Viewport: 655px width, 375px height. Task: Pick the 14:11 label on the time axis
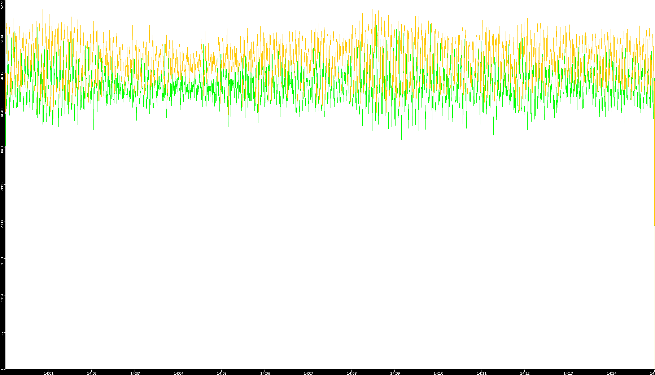click(481, 373)
